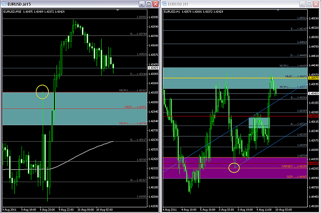The image size is (321, 213).
Task: Click the EURUSD,M15 OHLC header text in chart
Action: pos(34,12)
